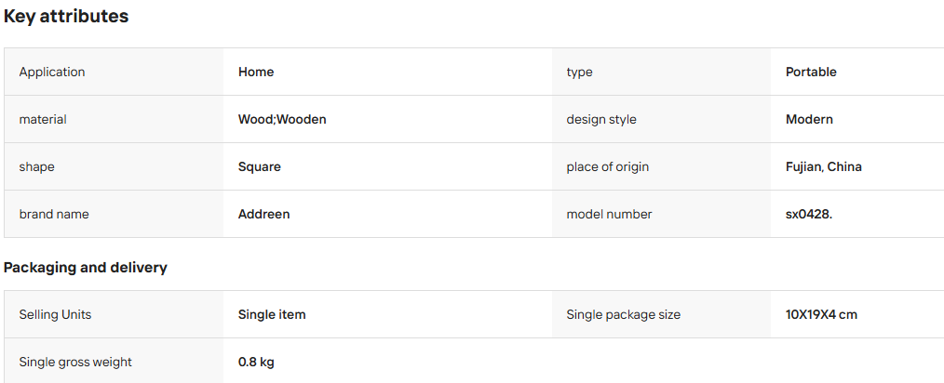Select the place of origin label
The width and height of the screenshot is (944, 383).
click(x=608, y=166)
